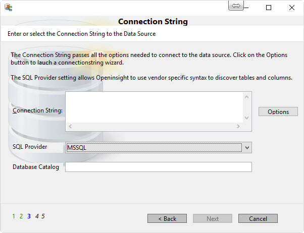Select the MSSQL value in SQL Provider

tap(154, 148)
